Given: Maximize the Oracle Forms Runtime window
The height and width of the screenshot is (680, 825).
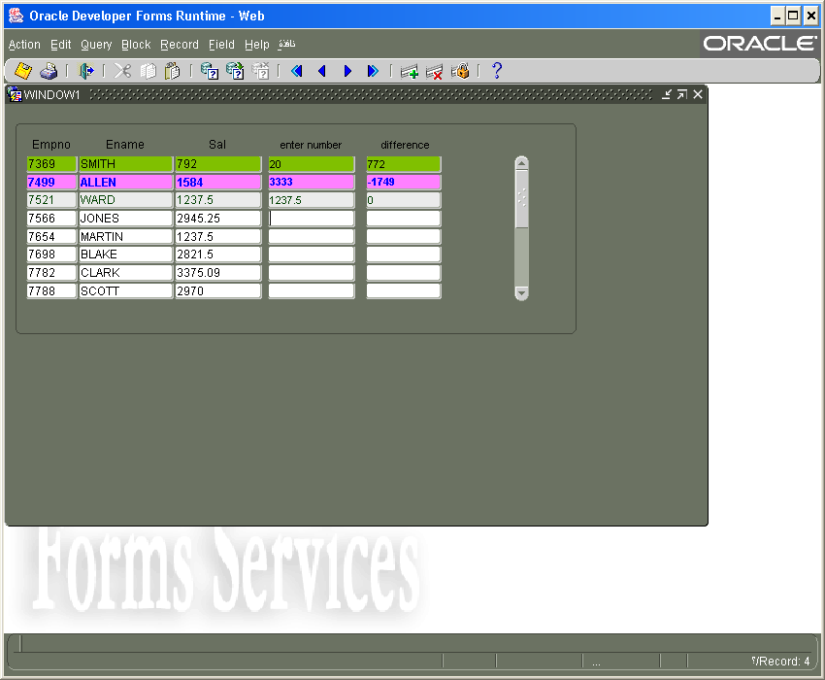Looking at the screenshot, I should click(793, 17).
